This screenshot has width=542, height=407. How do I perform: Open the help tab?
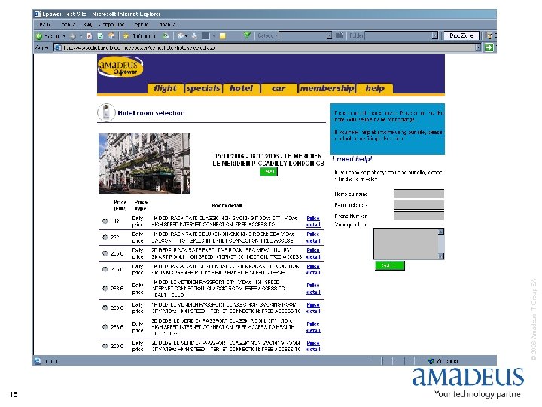point(375,89)
